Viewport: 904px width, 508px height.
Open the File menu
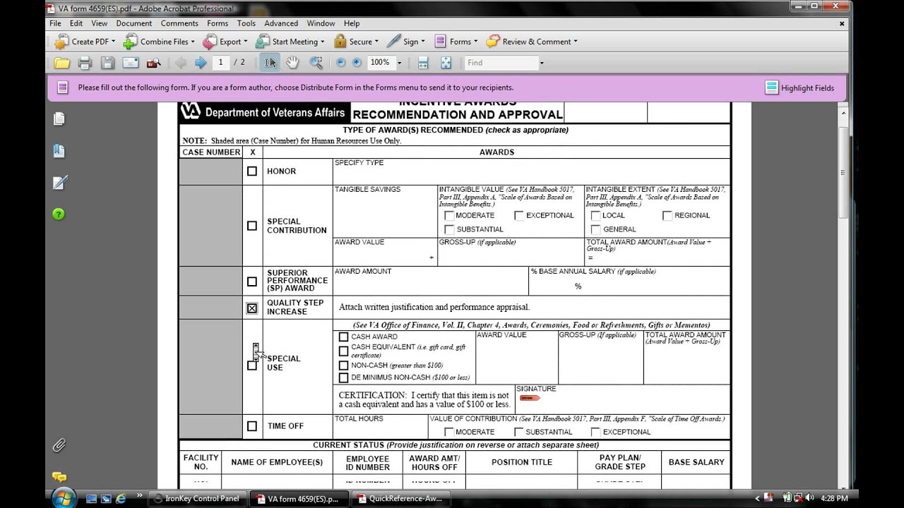click(x=55, y=23)
